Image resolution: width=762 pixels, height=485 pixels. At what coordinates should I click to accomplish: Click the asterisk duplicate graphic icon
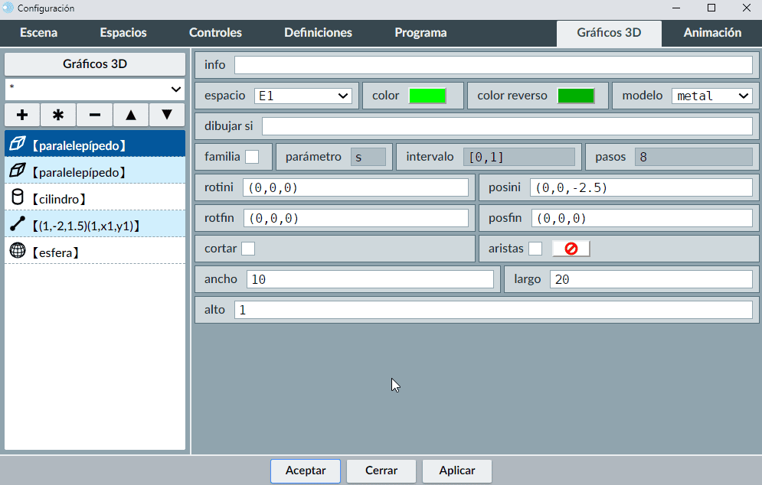pos(58,115)
